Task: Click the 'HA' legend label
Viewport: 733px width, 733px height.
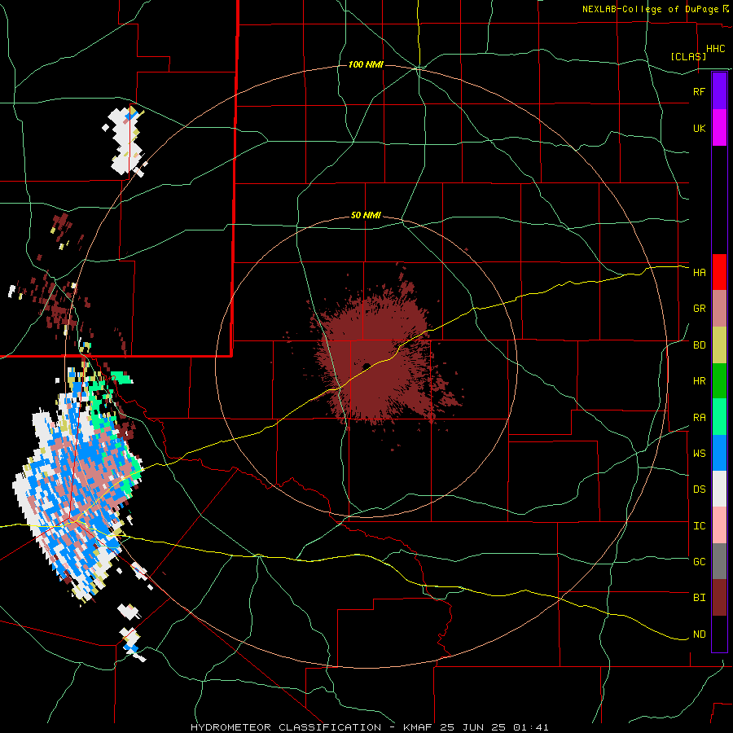Action: coord(699,272)
